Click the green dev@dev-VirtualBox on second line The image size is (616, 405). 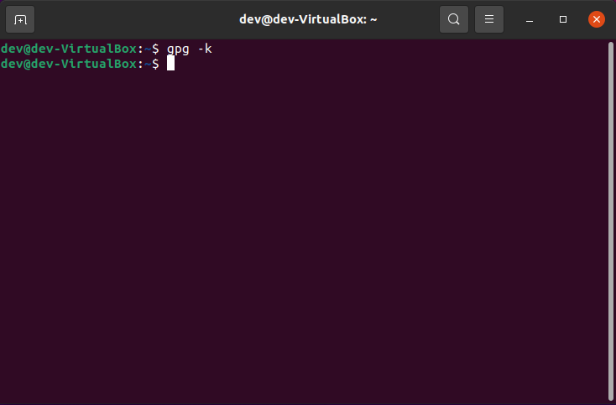68,64
